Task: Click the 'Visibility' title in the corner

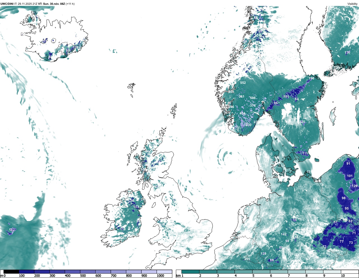Action: coord(353,4)
